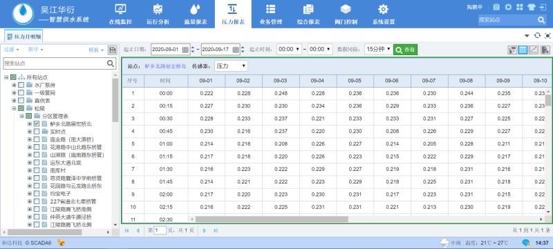Click the 时间 column header
This screenshot has width=553, height=249.
166,81
